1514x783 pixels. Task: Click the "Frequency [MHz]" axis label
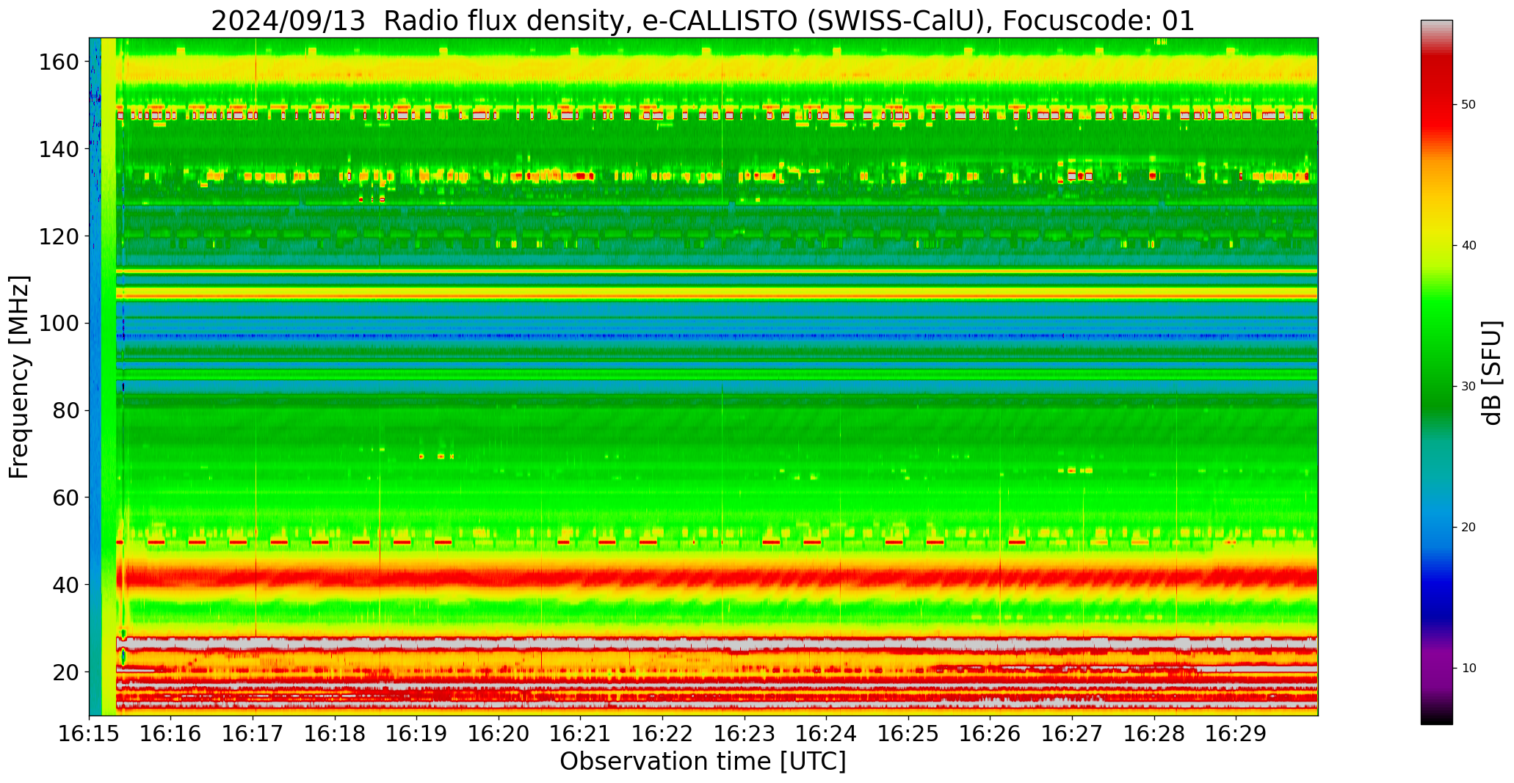[x=20, y=377]
